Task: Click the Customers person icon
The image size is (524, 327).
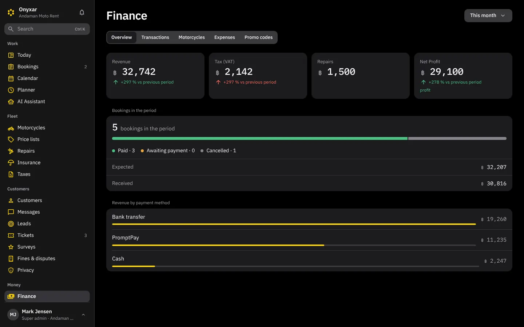Action: pos(11,201)
